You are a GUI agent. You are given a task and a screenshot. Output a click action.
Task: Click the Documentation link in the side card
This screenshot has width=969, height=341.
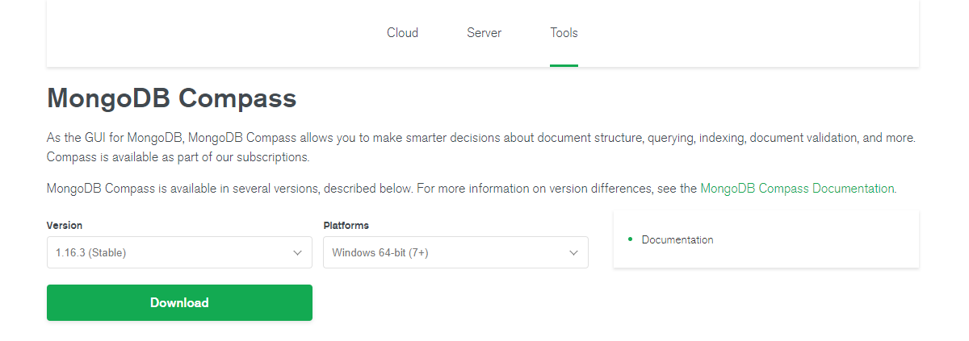pyautogui.click(x=677, y=239)
